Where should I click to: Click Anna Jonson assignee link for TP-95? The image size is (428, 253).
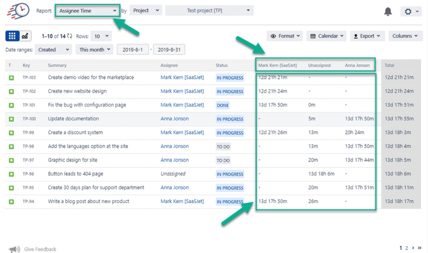[174, 188]
